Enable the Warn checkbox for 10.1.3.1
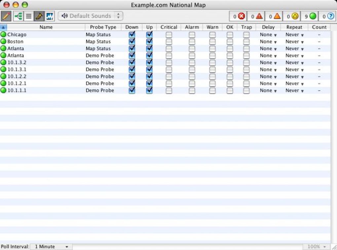The width and height of the screenshot is (337, 250). [212, 70]
